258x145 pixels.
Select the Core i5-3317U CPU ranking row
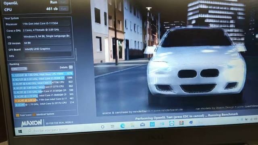[x=44, y=104]
